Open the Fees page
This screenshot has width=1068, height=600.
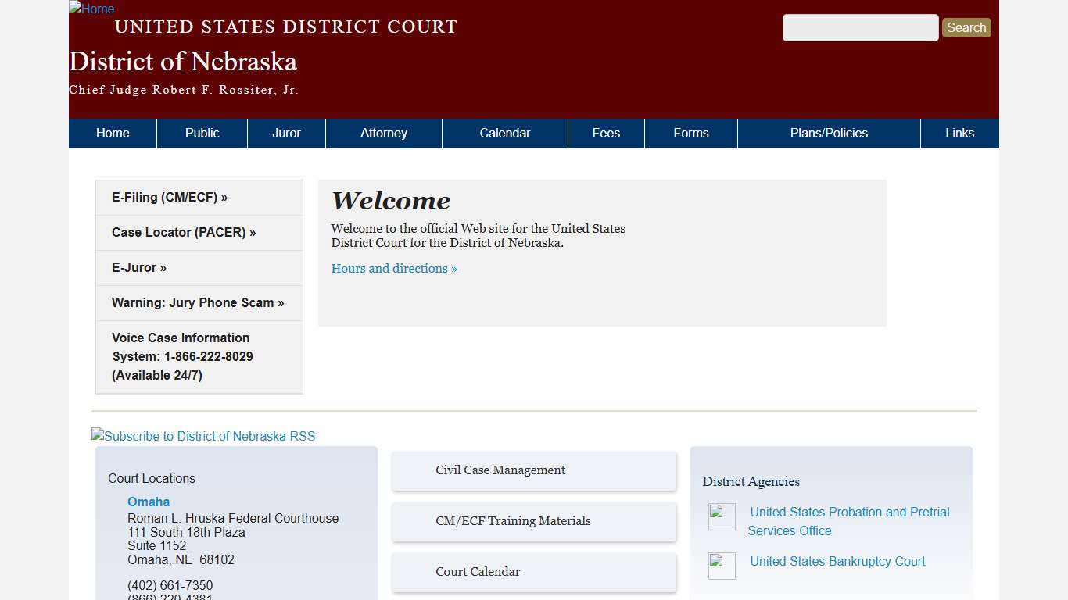tap(606, 133)
